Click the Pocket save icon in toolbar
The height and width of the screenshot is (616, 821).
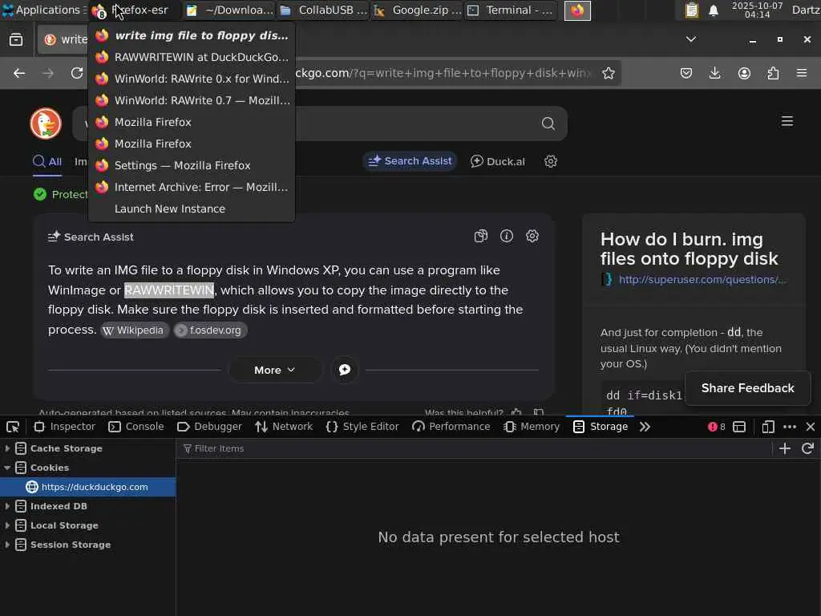coord(686,73)
